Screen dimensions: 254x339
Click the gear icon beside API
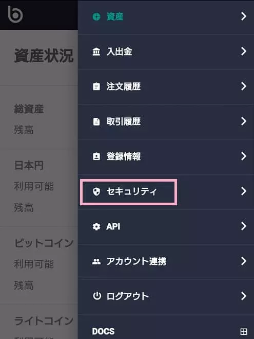pos(96,226)
